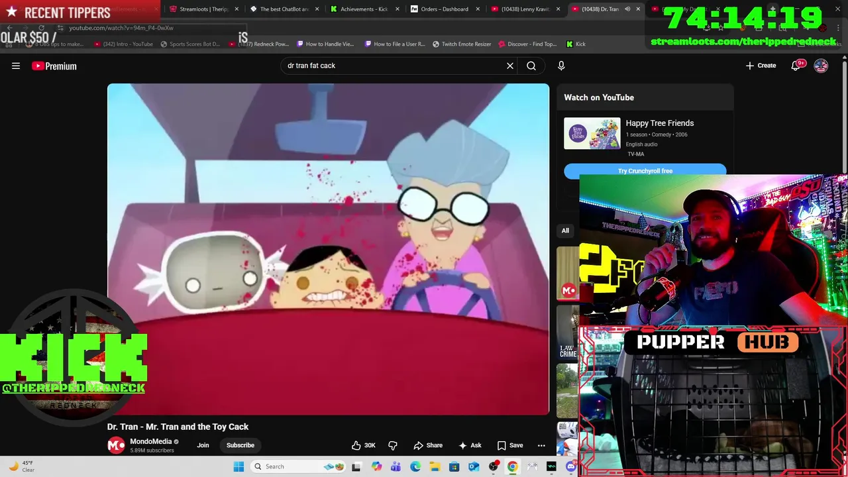This screenshot has height=477, width=848.
Task: Save the video to a playlist
Action: [x=510, y=445]
